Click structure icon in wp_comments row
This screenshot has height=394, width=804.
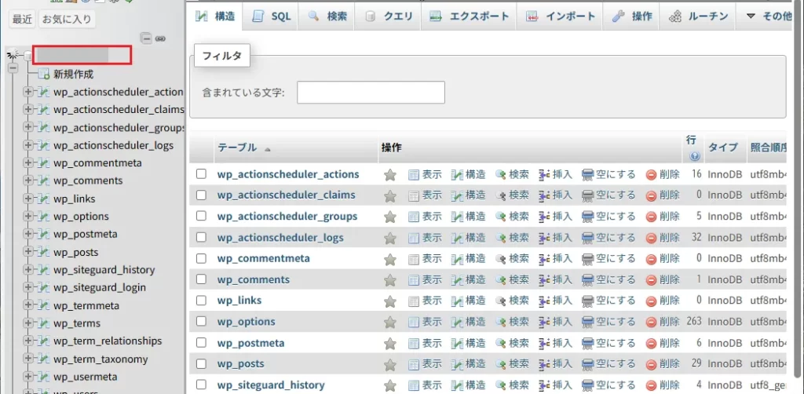(x=457, y=279)
